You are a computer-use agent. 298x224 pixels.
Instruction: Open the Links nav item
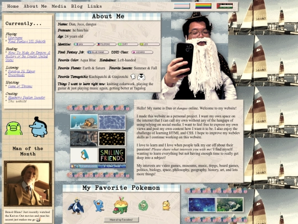pyautogui.click(x=94, y=6)
